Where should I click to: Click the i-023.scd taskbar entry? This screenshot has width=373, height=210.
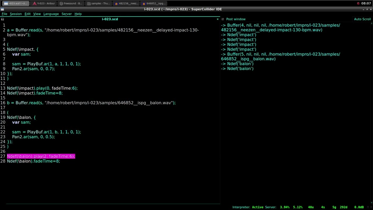click(16, 3)
